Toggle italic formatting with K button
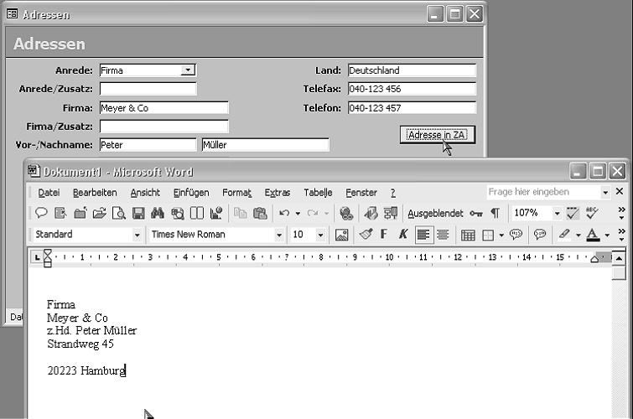The height and width of the screenshot is (419, 633). point(403,235)
